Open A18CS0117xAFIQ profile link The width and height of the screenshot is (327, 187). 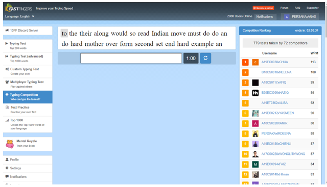click(274, 83)
